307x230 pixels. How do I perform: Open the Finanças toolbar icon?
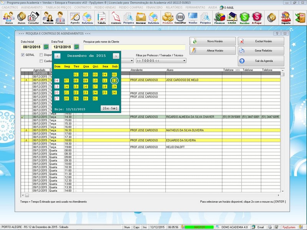tap(220, 18)
